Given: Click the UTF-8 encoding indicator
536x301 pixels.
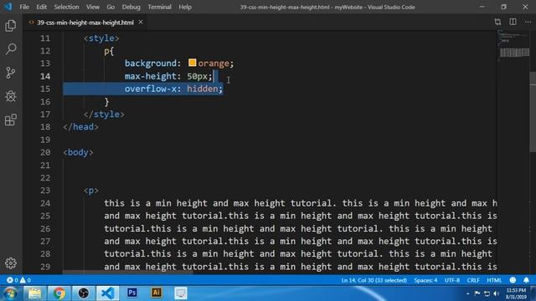Looking at the screenshot, I should coord(452,280).
